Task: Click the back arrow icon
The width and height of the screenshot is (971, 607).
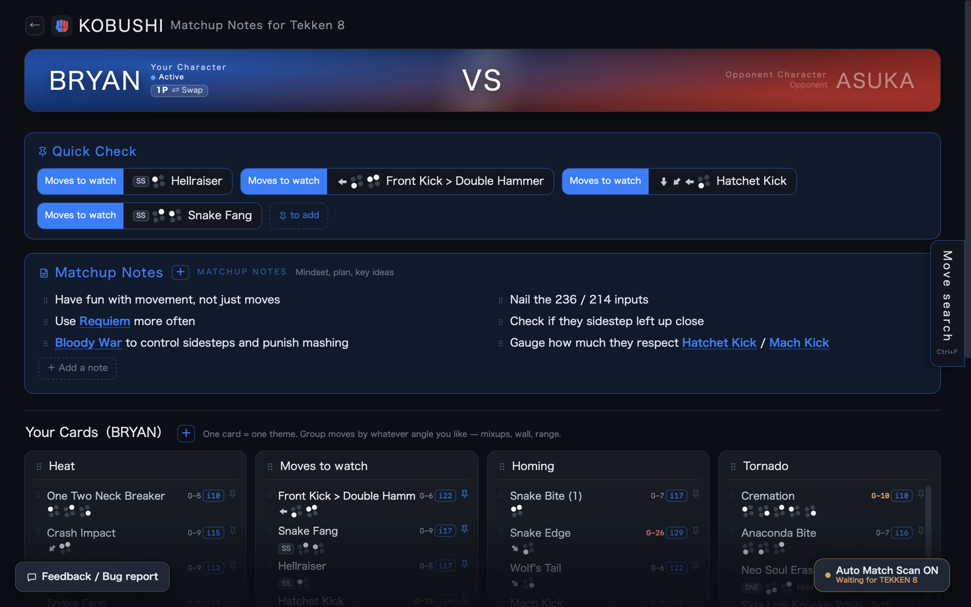Action: 35,25
